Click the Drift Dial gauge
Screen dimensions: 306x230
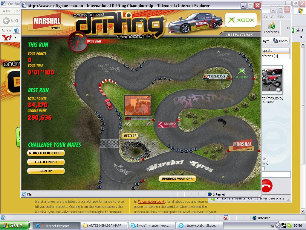click(77, 42)
